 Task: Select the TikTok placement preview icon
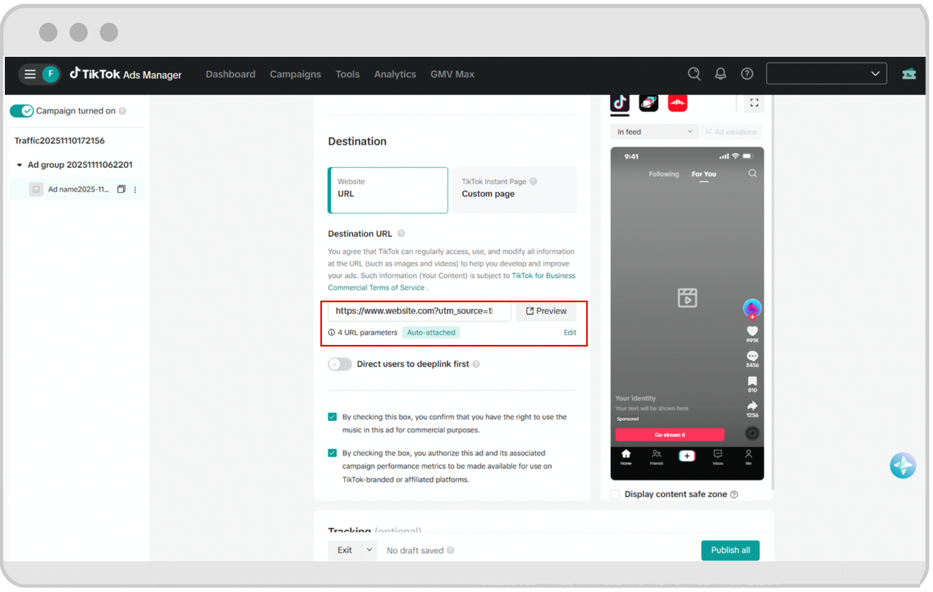coord(620,103)
